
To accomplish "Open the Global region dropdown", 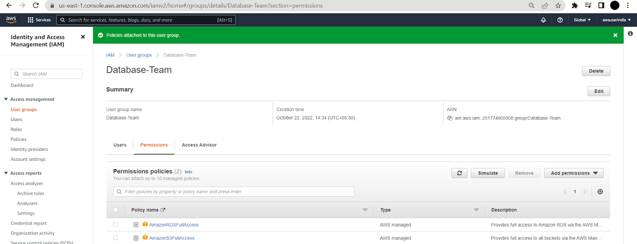I will pyautogui.click(x=582, y=20).
